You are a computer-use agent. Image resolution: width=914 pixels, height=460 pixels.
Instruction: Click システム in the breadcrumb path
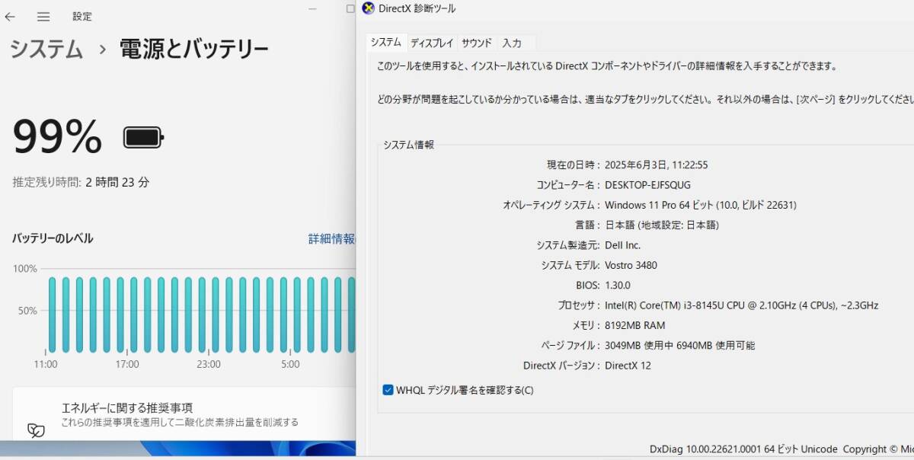[x=45, y=48]
